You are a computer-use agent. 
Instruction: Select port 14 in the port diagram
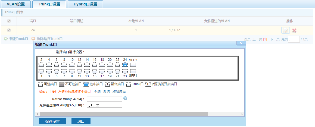coord(87,65)
